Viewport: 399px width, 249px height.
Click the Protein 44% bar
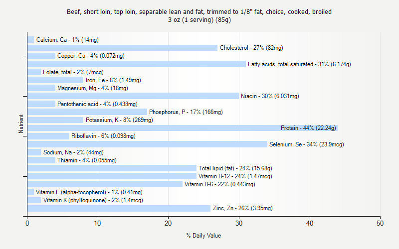tap(183, 128)
